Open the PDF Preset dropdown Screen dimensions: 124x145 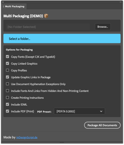point(79,111)
